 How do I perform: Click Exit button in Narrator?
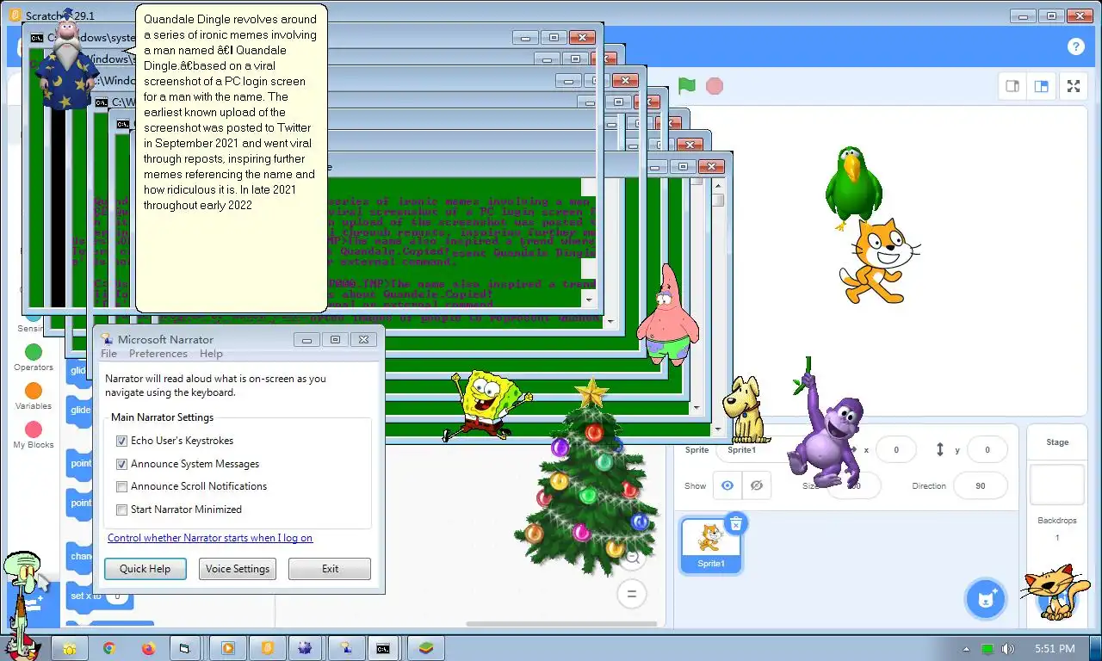tap(330, 569)
